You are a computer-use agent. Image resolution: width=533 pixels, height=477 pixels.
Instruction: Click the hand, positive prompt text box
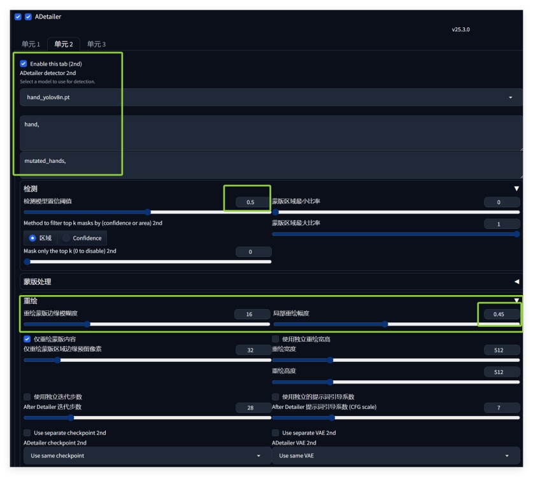(x=271, y=132)
